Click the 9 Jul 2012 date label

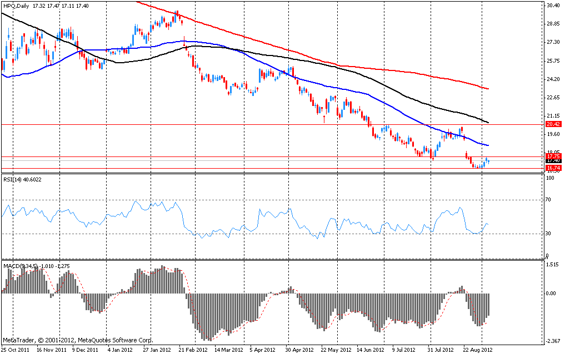(403, 350)
